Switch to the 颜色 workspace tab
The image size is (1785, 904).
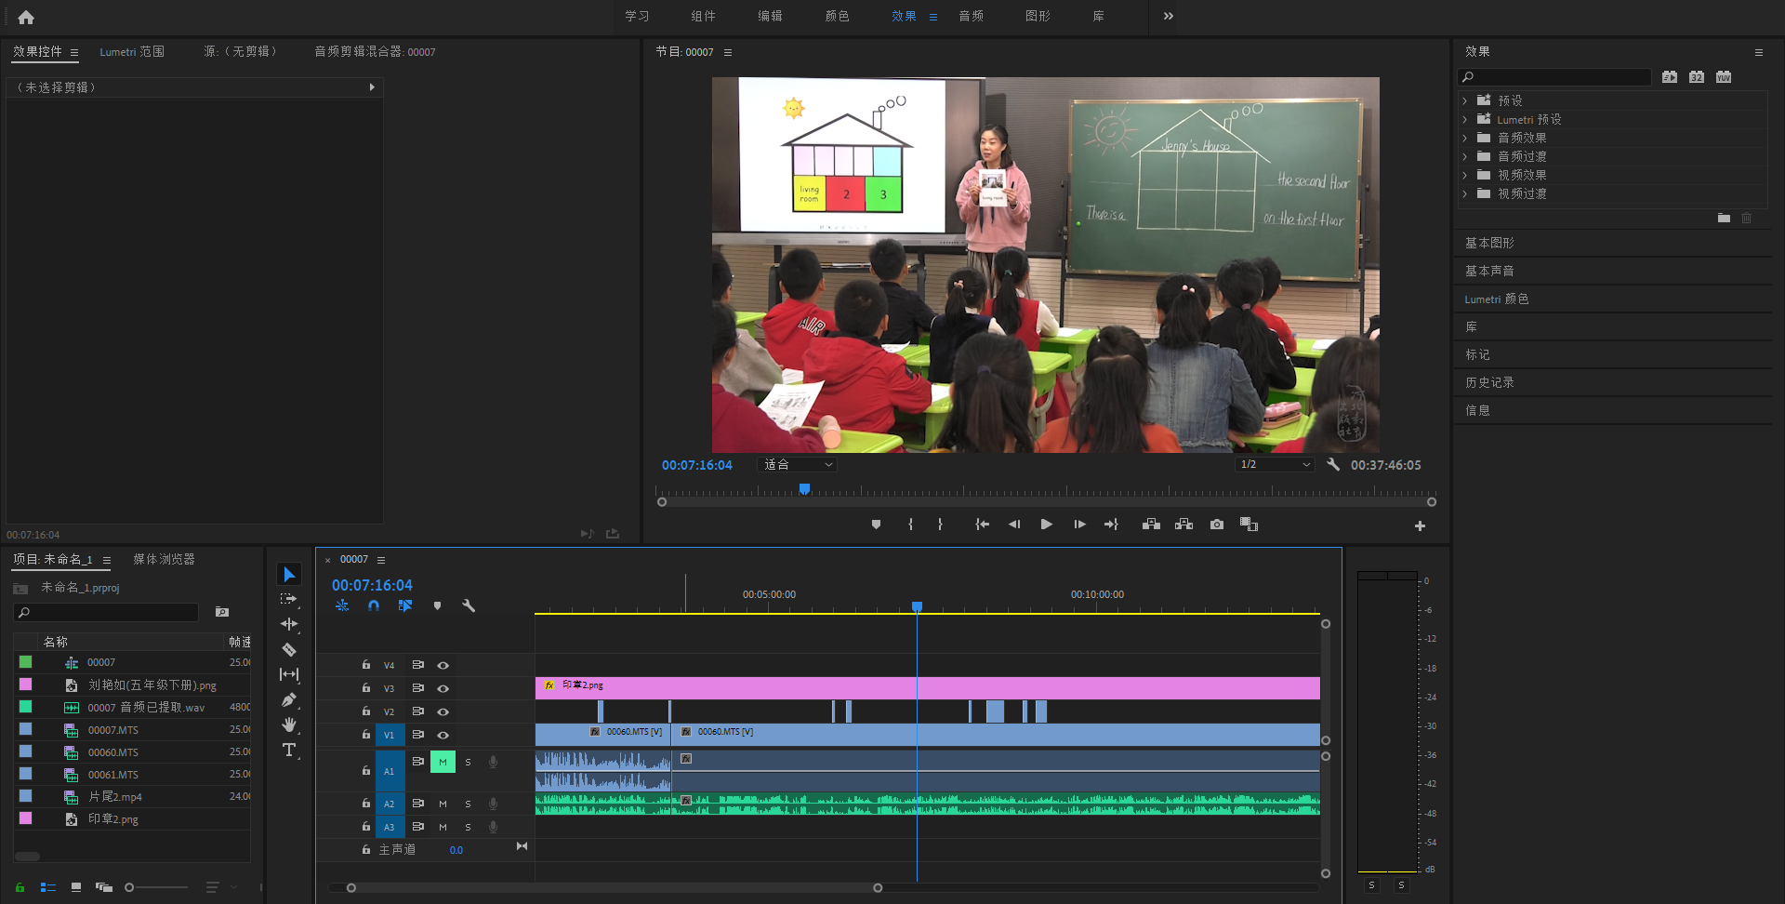tap(837, 16)
